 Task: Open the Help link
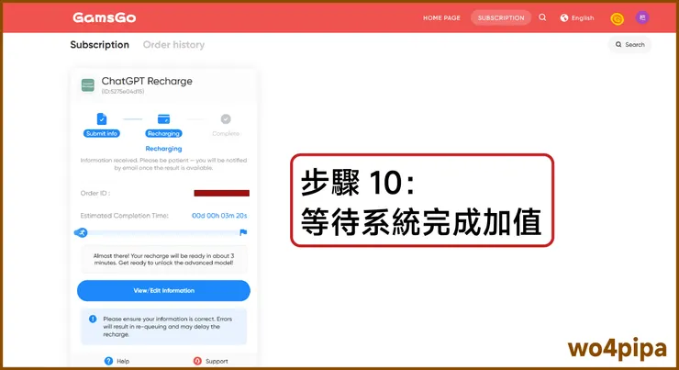point(117,361)
